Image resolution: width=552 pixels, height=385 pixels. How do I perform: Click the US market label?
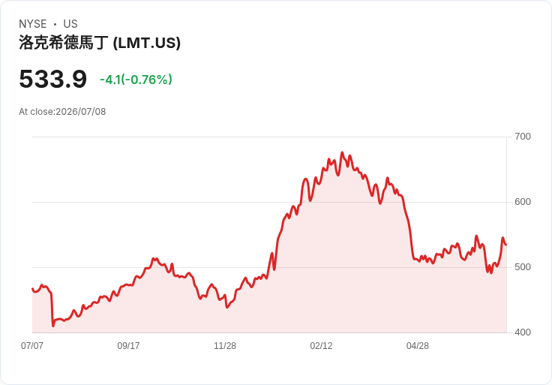point(70,24)
